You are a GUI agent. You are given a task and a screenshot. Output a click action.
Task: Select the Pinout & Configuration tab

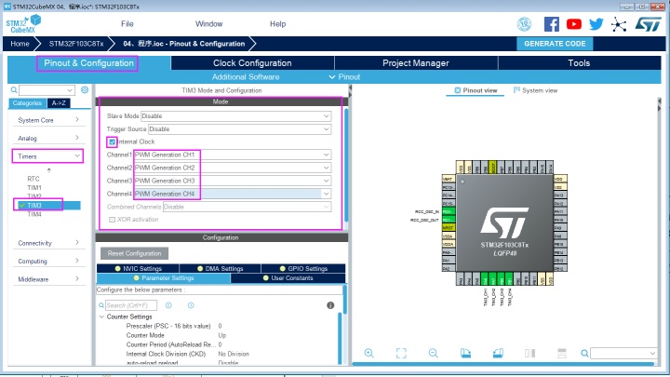click(x=89, y=63)
